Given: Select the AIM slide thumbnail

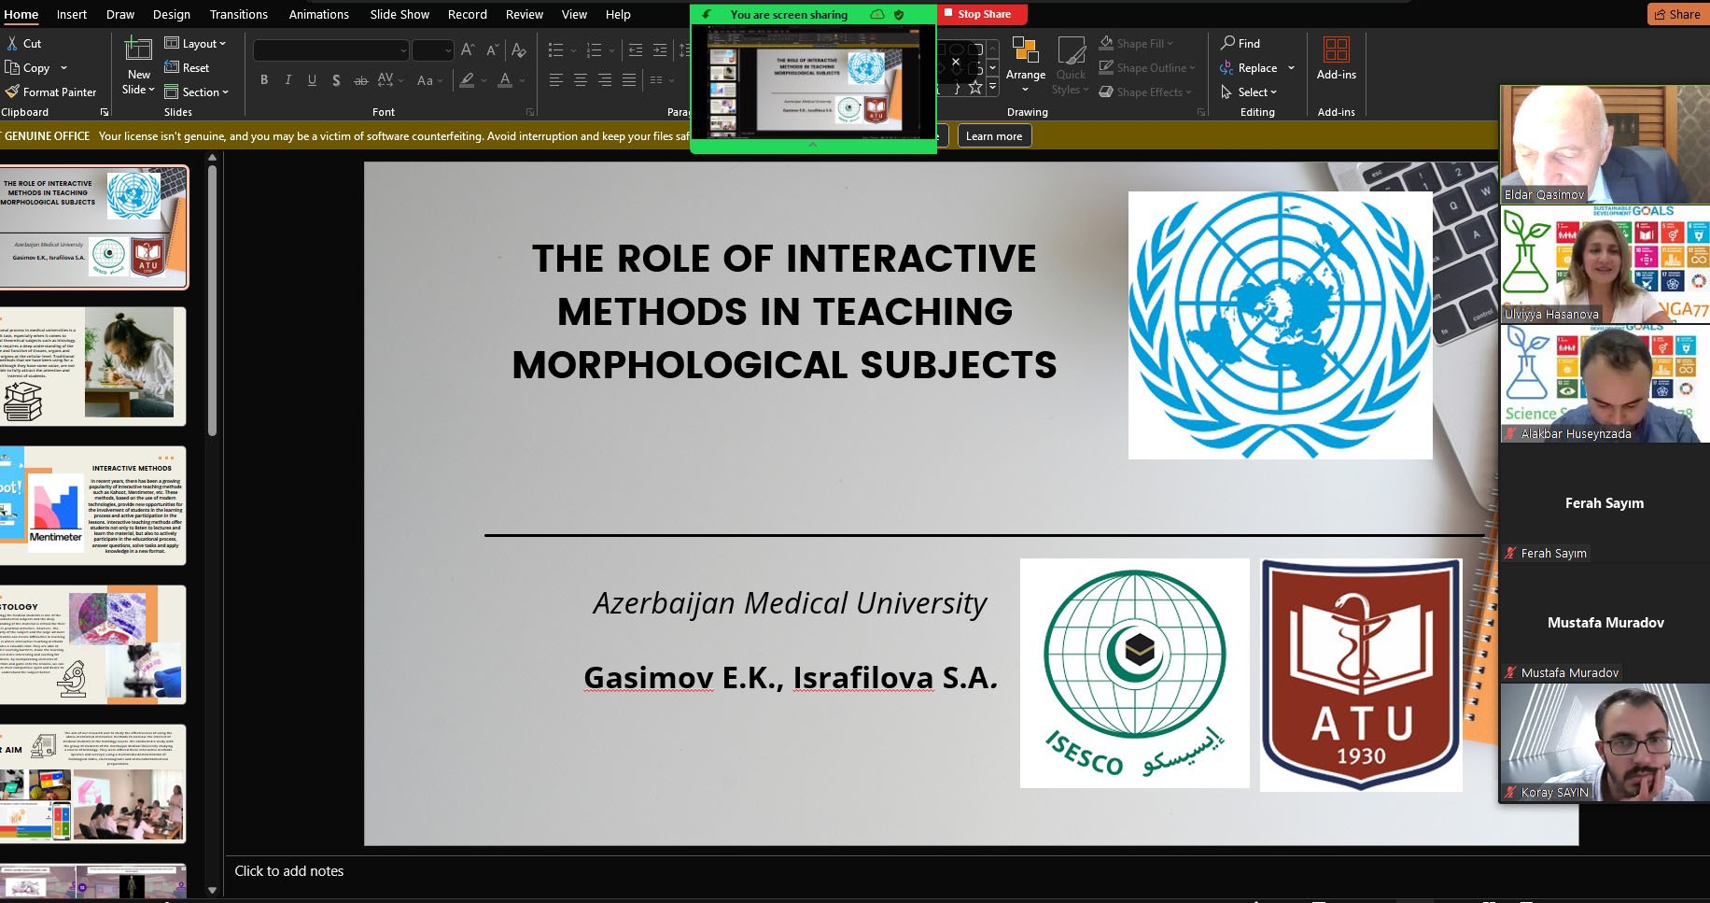Looking at the screenshot, I should [93, 783].
